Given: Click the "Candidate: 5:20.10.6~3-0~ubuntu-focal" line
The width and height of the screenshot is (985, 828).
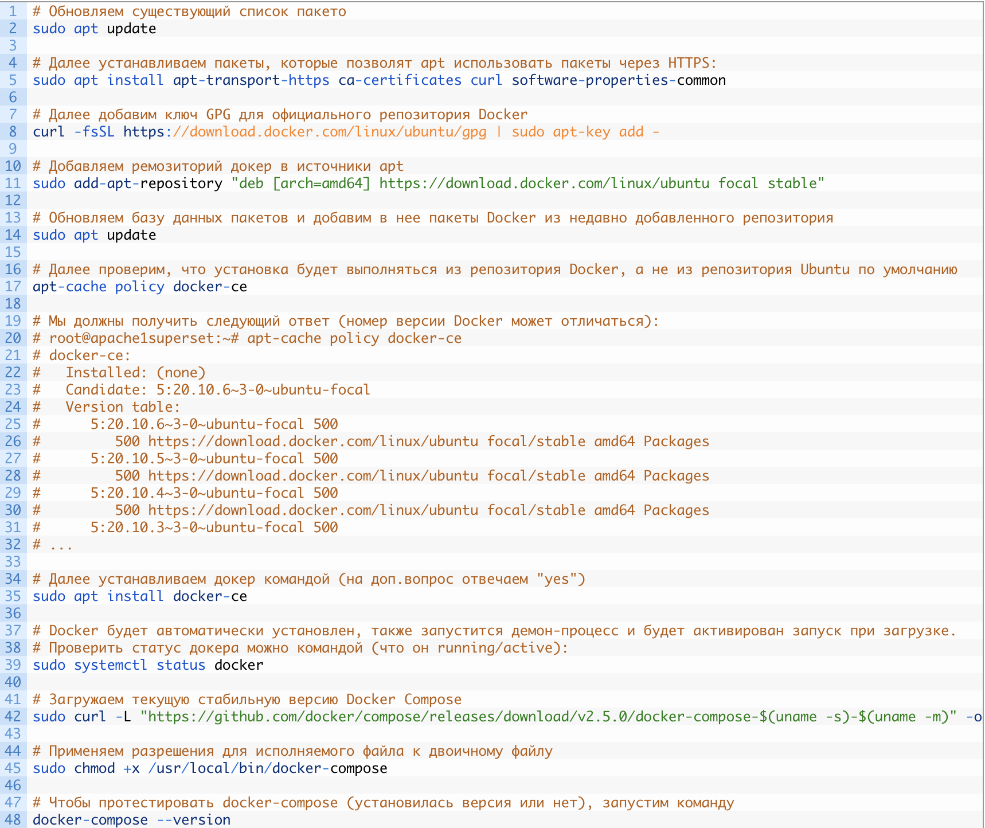Looking at the screenshot, I should coord(218,390).
